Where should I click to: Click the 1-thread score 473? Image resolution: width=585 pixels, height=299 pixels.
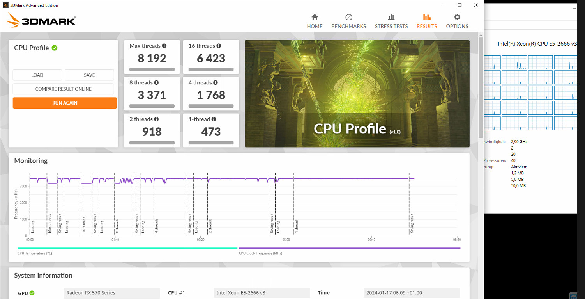click(x=211, y=132)
